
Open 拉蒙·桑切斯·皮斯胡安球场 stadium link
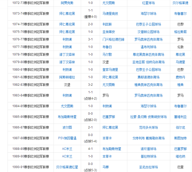pos(148,117)
